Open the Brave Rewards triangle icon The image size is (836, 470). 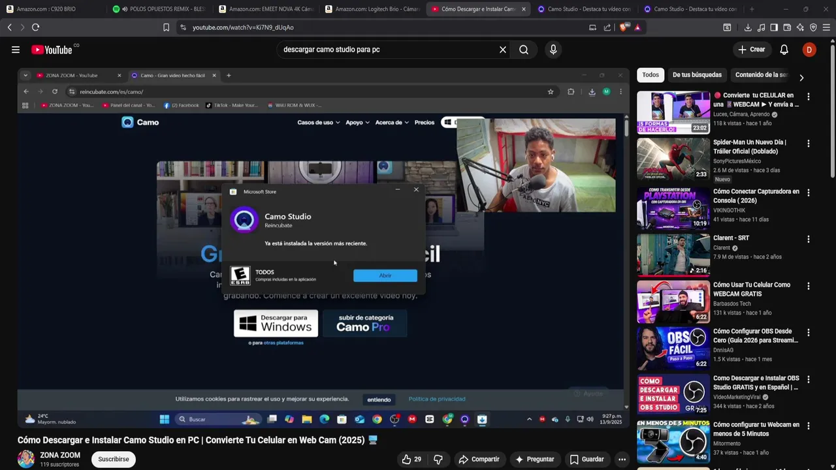coord(637,27)
